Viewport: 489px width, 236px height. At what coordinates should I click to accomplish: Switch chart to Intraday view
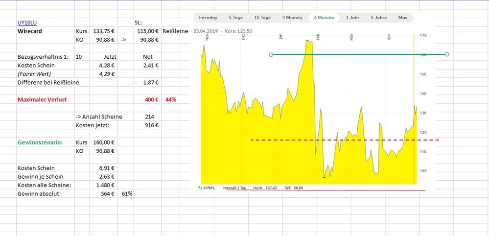[208, 18]
